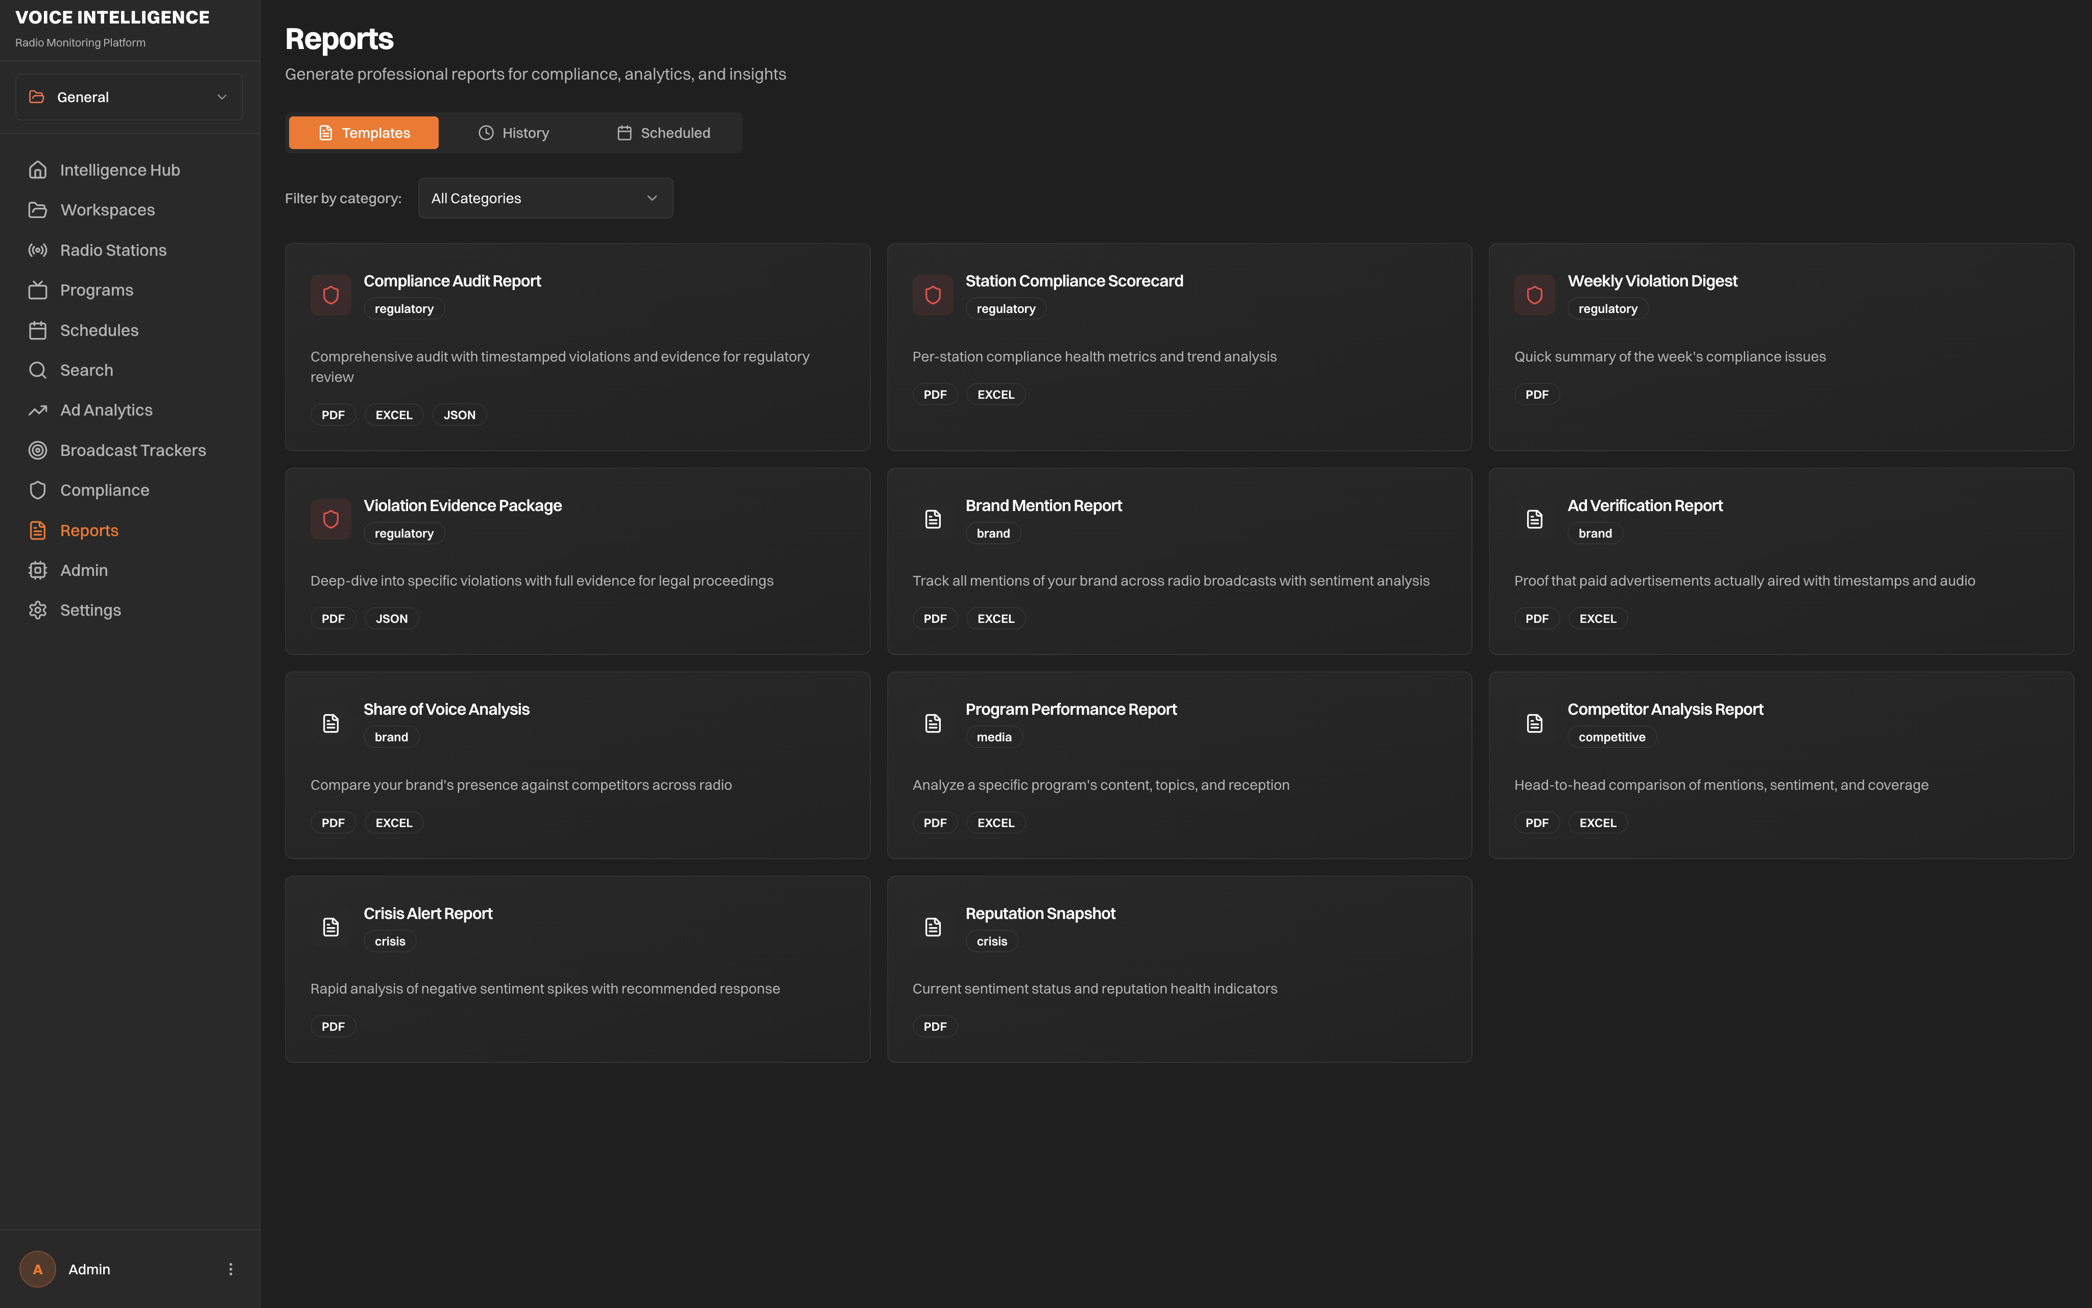The height and width of the screenshot is (1308, 2092).
Task: Switch to the Scheduled tab
Action: tap(663, 132)
